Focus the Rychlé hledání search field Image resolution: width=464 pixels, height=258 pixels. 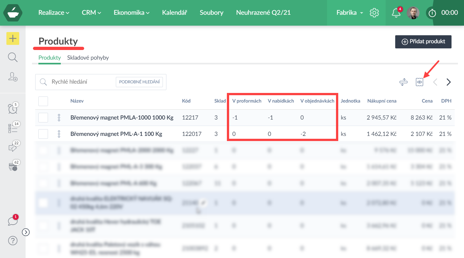[x=82, y=82]
